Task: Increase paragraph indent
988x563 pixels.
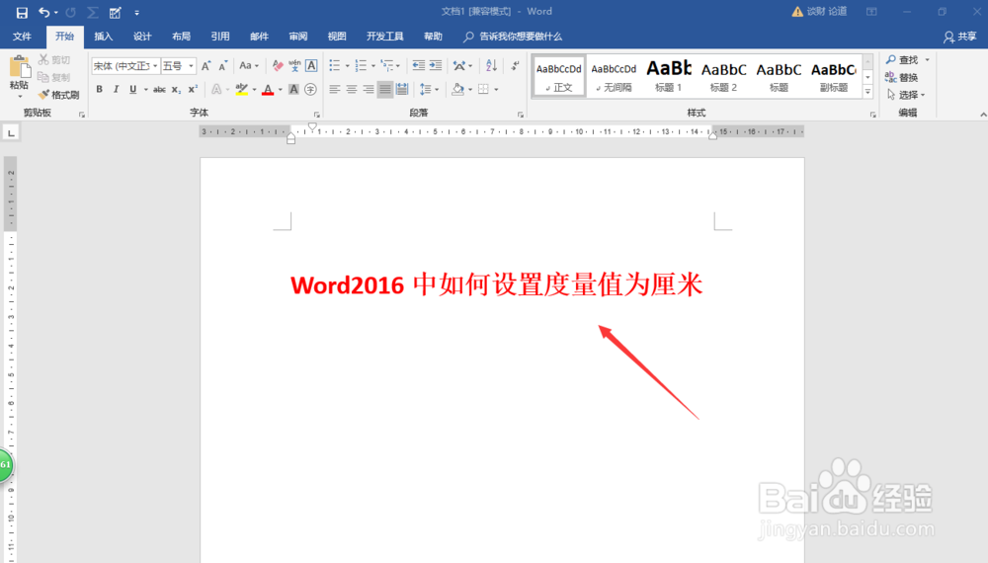Action: coord(436,65)
